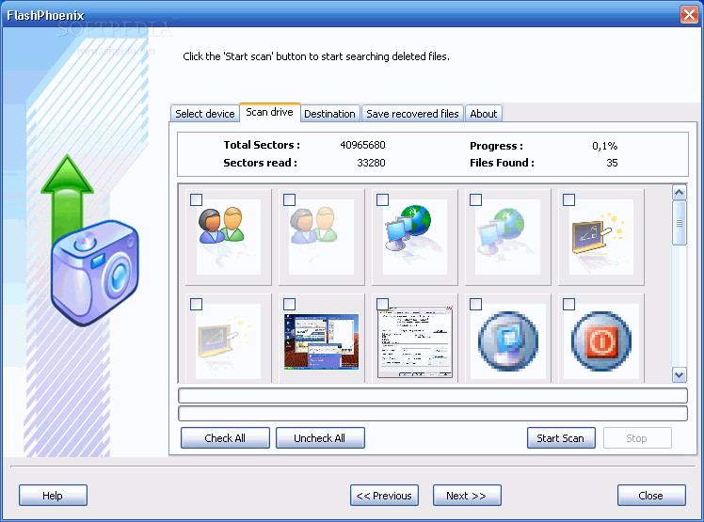704x522 pixels.
Task: Select the faded globe computers thumbnail
Action: coord(508,236)
